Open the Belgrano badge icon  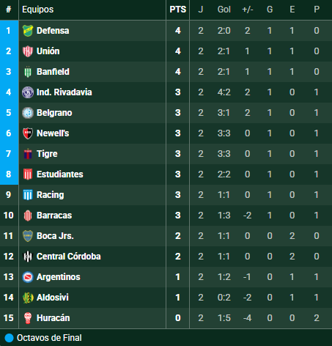pyautogui.click(x=28, y=113)
